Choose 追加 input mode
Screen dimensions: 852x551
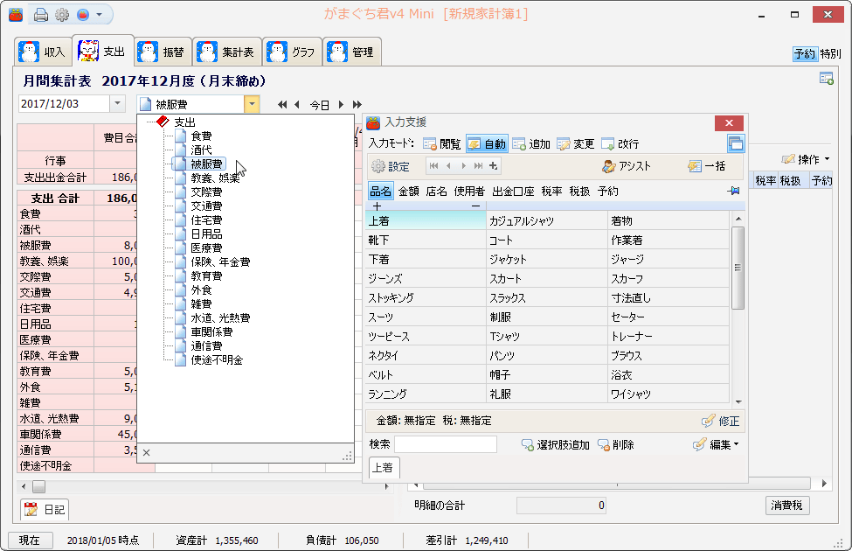coord(531,144)
